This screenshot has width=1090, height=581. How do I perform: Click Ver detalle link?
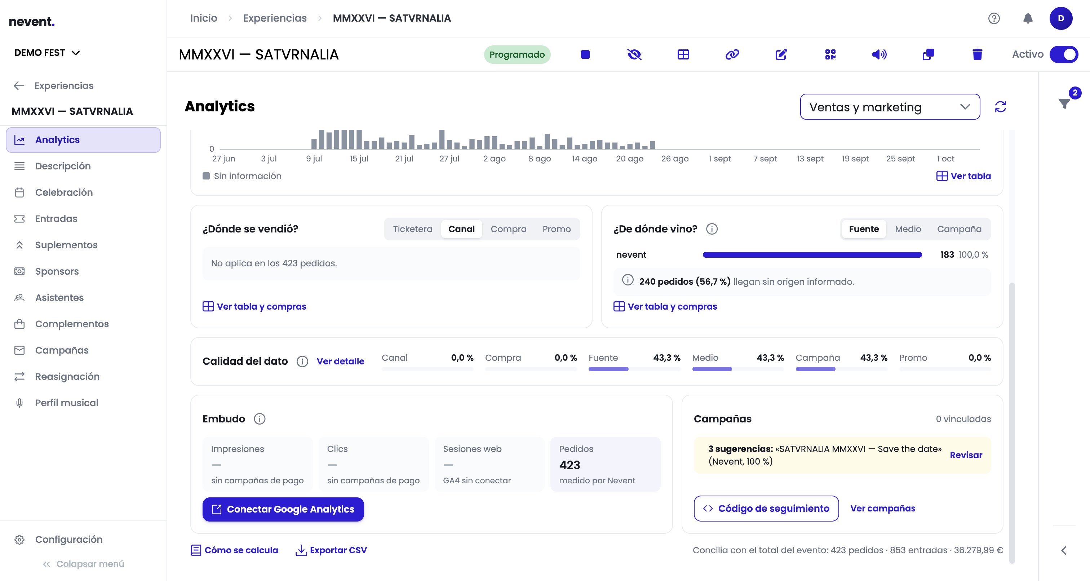(340, 362)
